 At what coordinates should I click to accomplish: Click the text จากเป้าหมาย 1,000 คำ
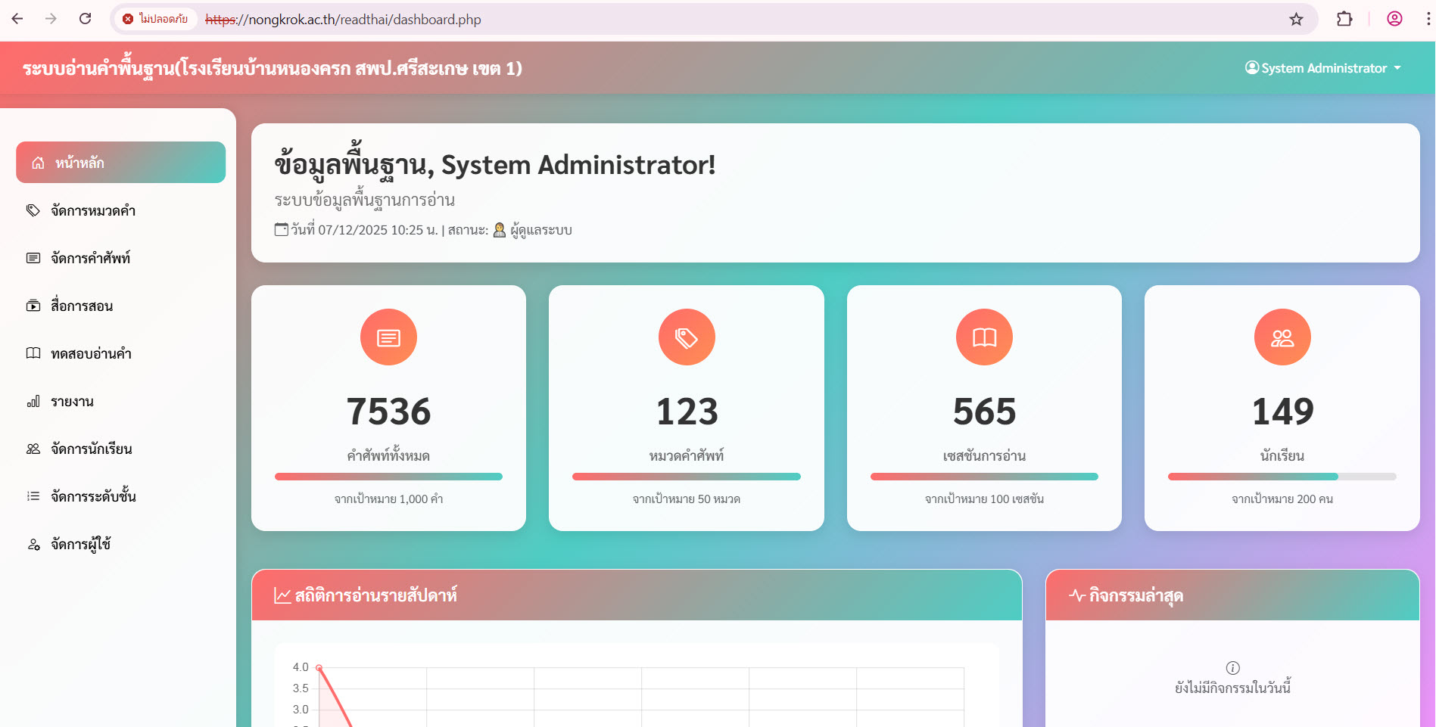click(388, 499)
